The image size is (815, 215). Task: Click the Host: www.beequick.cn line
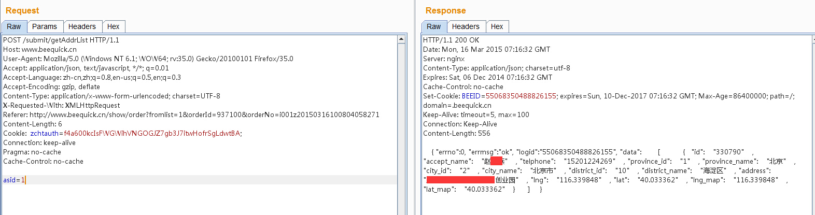click(x=40, y=49)
